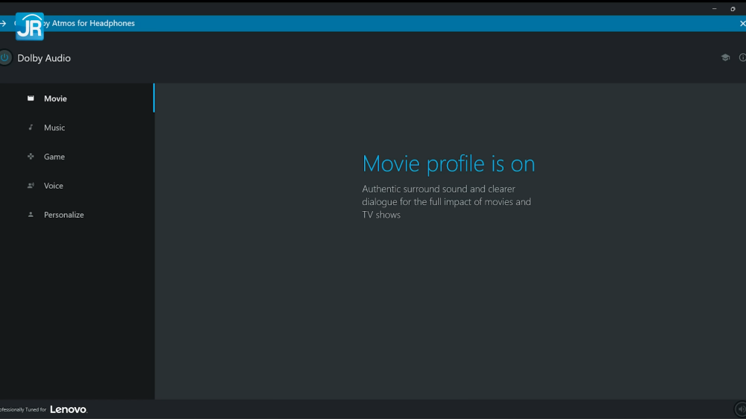Screen dimensions: 746x419
Task: Click the Voice profile people icon
Action: click(31, 186)
